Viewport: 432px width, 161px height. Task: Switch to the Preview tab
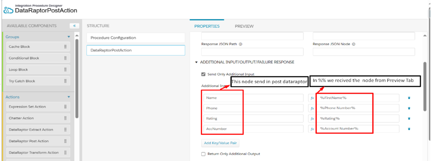pos(244,26)
